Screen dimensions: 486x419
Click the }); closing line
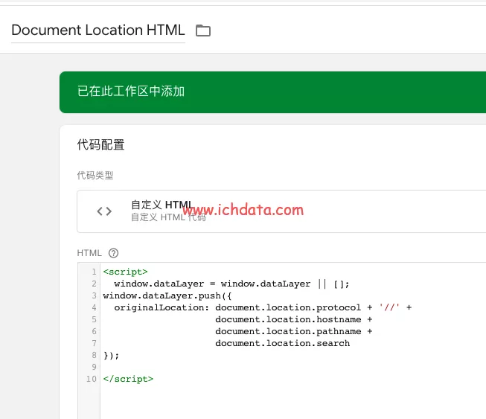point(111,356)
